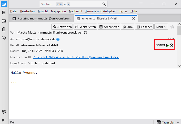Open the Nachricht menu
181x124 pixels.
coord(76,11)
